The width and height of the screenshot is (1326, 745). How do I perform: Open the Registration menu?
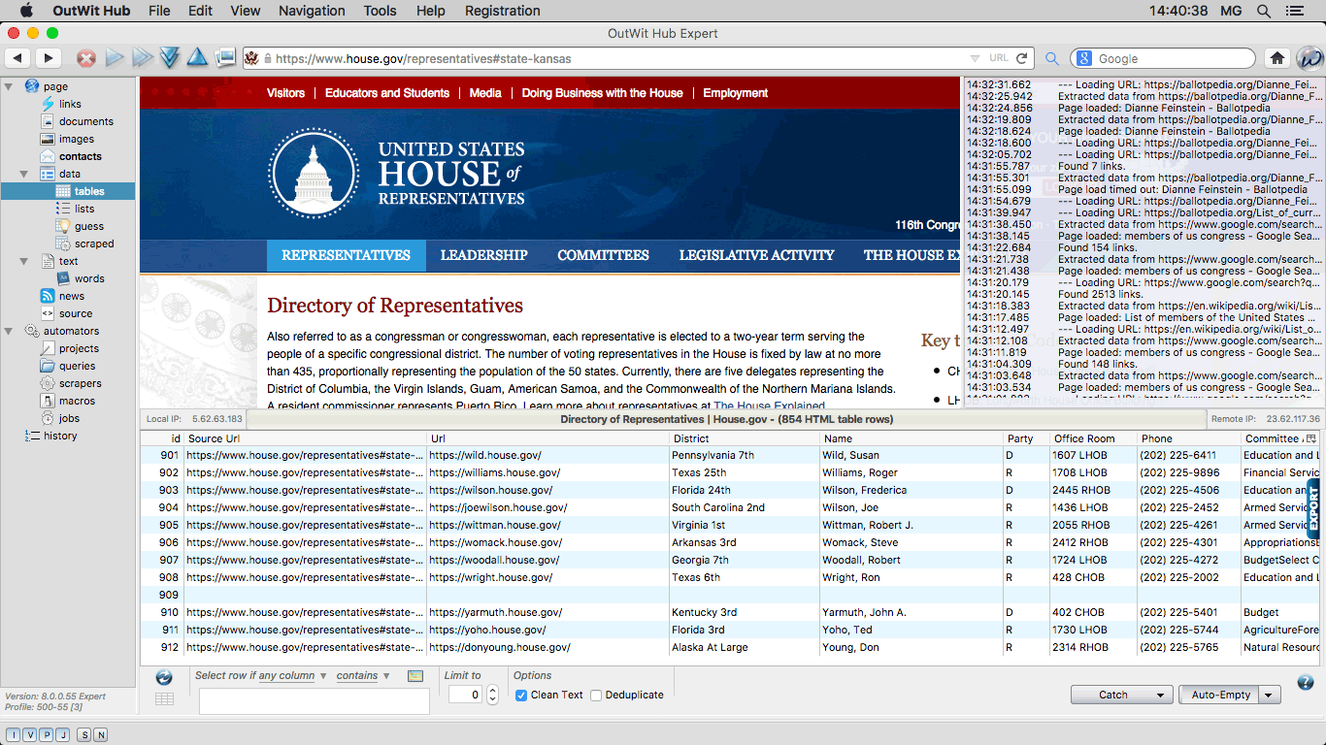503,11
